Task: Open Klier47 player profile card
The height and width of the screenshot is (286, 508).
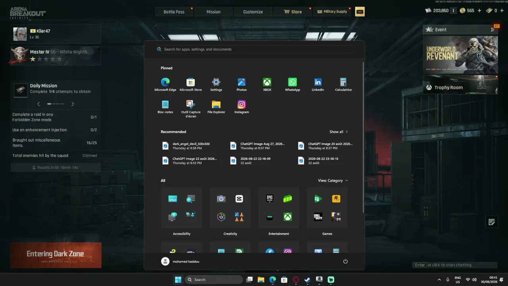Action: click(56, 34)
